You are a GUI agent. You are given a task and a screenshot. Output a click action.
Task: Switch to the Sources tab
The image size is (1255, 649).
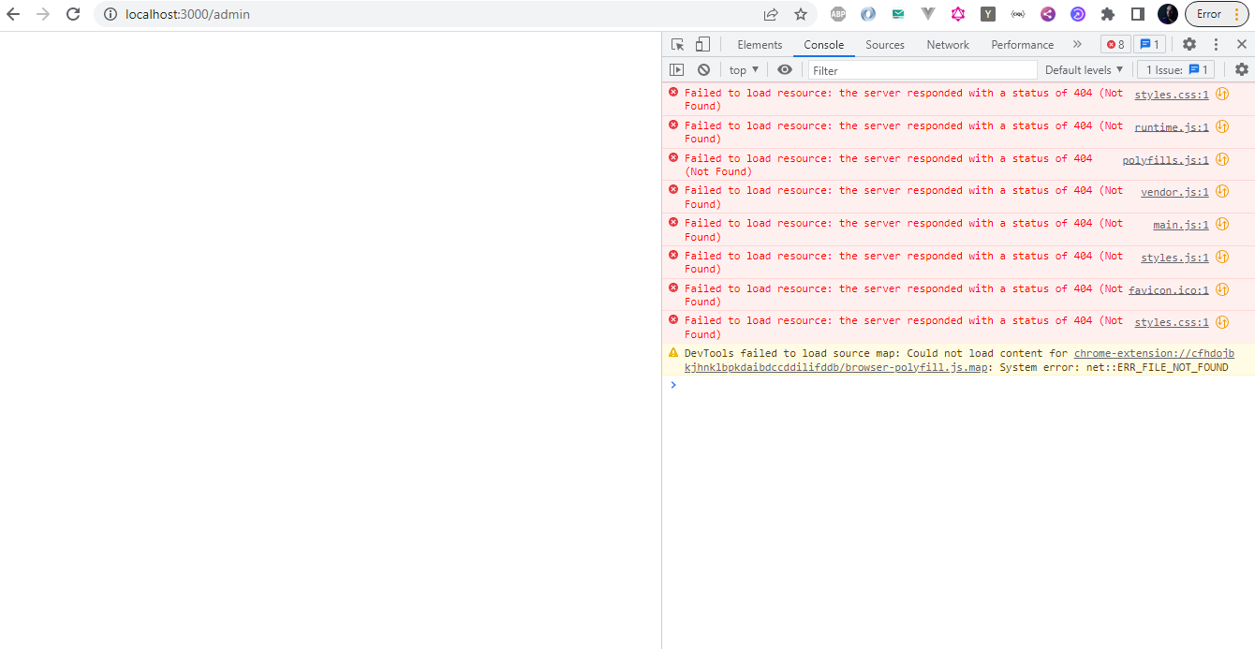click(x=884, y=44)
